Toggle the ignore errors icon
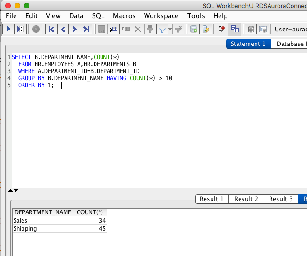 pyautogui.click(x=221, y=29)
